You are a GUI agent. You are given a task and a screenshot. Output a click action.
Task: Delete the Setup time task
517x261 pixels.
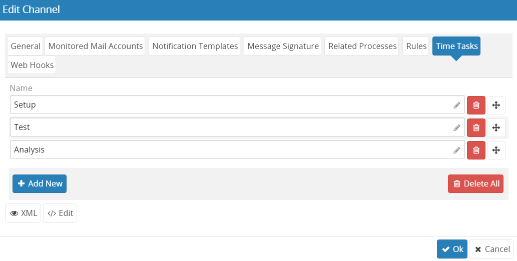click(x=476, y=105)
